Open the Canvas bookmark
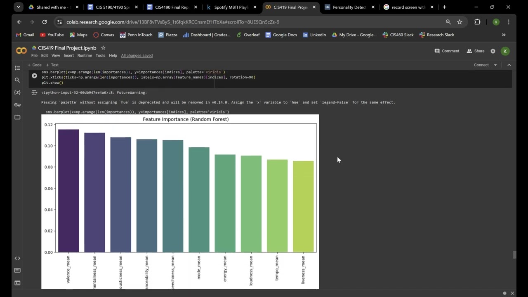The height and width of the screenshot is (297, 528). tap(104, 35)
